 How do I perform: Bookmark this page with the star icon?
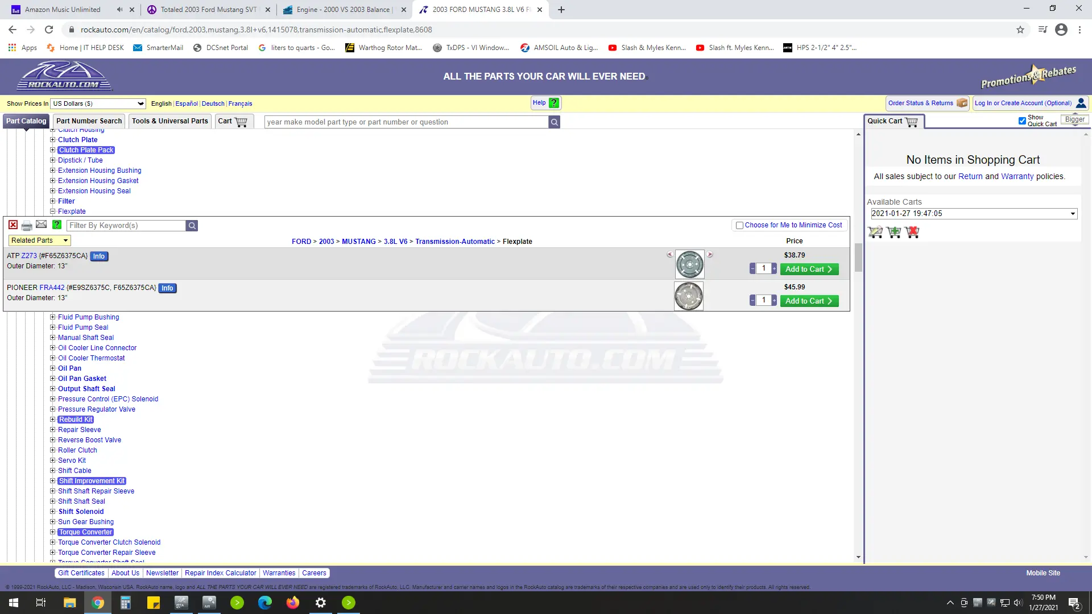[1020, 30]
